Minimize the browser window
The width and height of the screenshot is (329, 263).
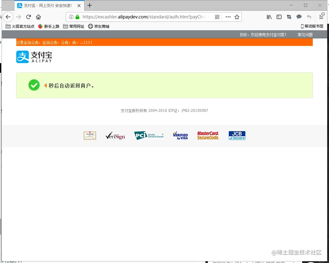point(291,5)
